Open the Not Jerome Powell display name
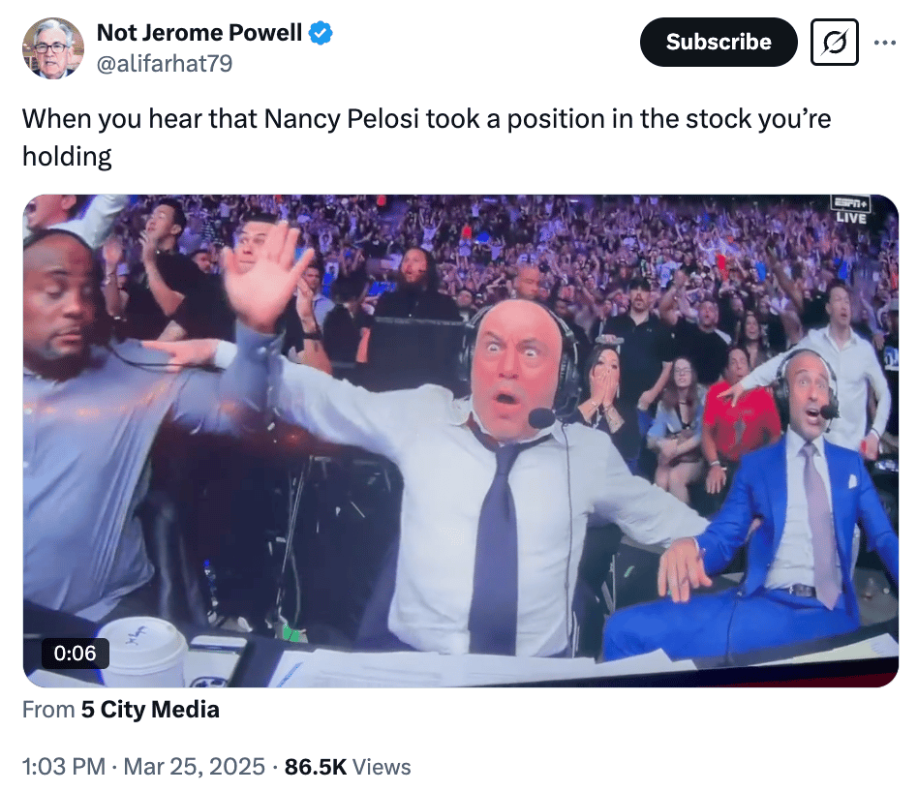 pos(199,33)
